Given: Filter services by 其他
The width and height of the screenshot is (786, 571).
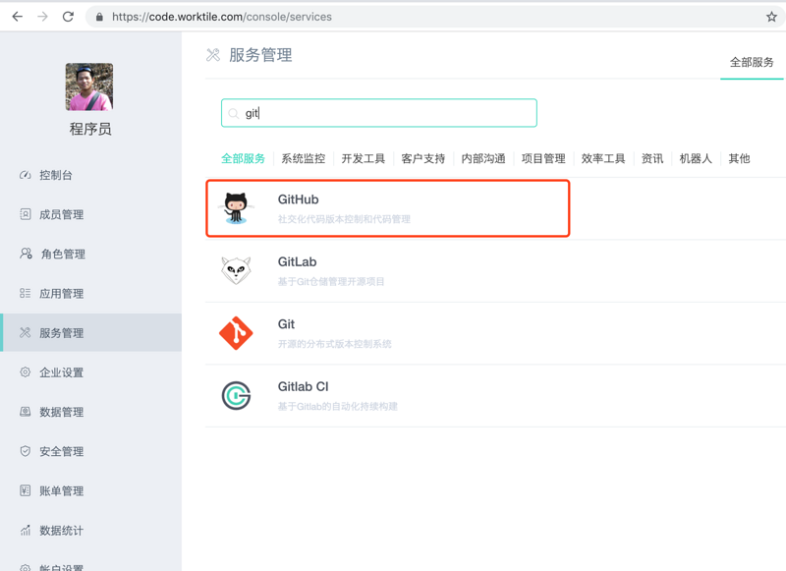Looking at the screenshot, I should click(x=739, y=158).
